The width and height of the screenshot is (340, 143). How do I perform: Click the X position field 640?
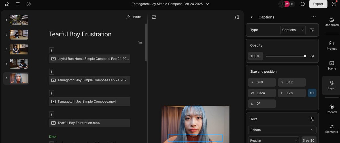pyautogui.click(x=262, y=82)
